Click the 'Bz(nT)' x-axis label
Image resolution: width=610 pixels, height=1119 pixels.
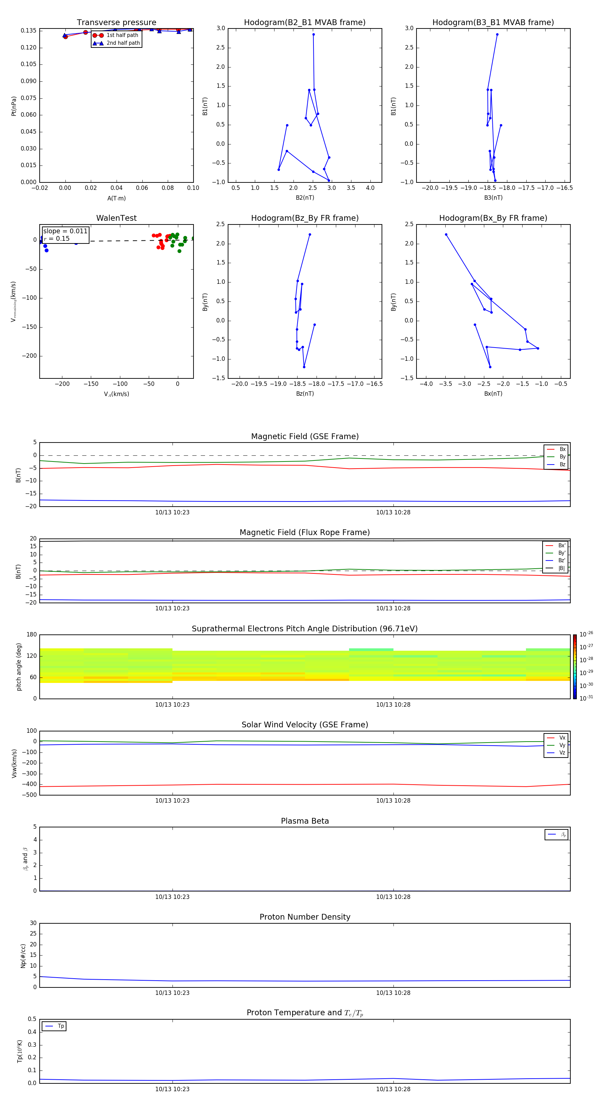(305, 394)
